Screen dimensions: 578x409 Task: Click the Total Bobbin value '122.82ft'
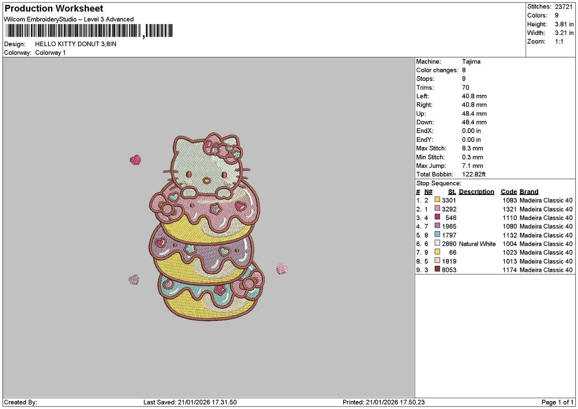[x=474, y=174]
